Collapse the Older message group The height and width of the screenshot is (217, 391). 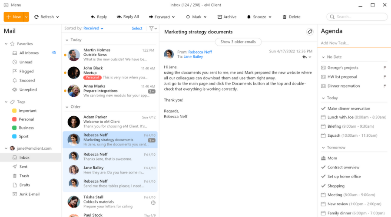67,107
